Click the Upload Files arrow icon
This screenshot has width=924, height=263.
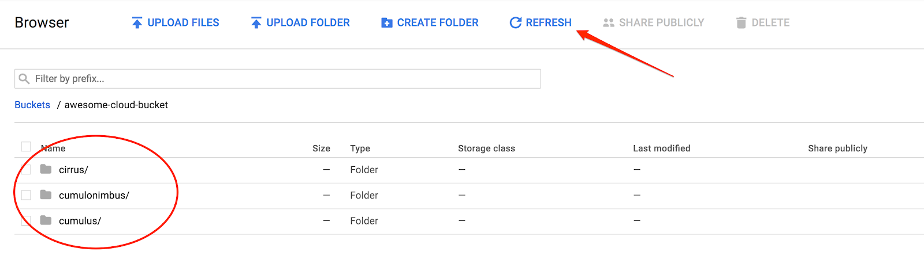tap(137, 23)
